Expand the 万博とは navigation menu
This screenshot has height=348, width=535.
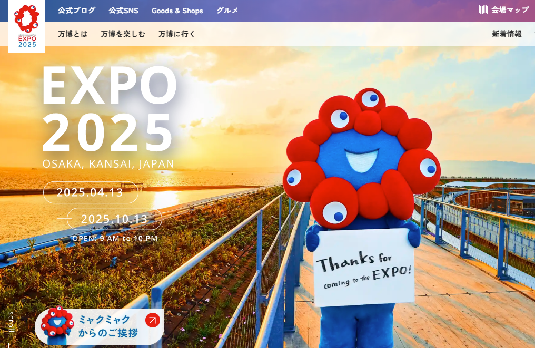pos(73,34)
